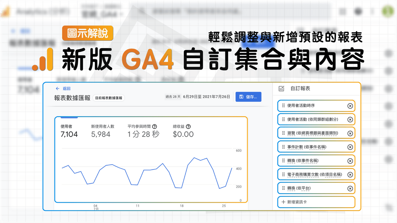This screenshot has width=397, height=223.
Task: Click help icon next to 總收益
Action: [x=188, y=127]
